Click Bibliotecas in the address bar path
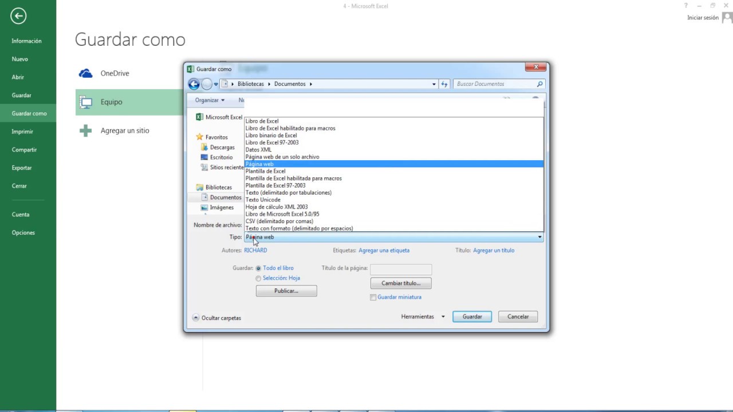This screenshot has height=412, width=733. pos(251,84)
